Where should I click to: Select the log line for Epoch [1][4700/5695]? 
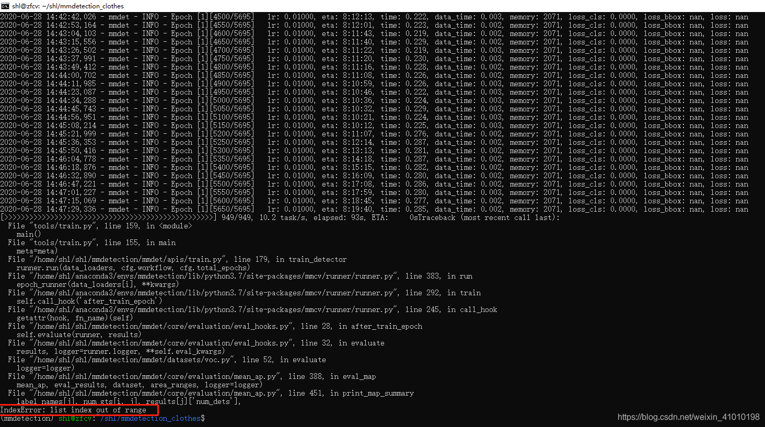click(x=374, y=50)
